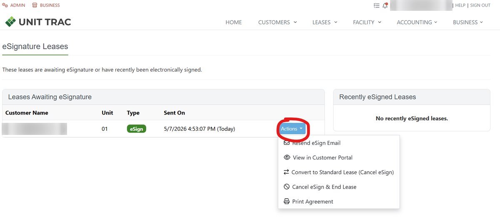The width and height of the screenshot is (500, 217).
Task: Open the BUSINESS link in top bar
Action: coord(50,5)
